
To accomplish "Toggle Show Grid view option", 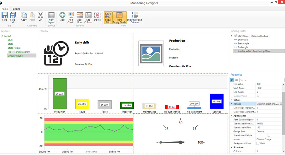I will (108, 18).
